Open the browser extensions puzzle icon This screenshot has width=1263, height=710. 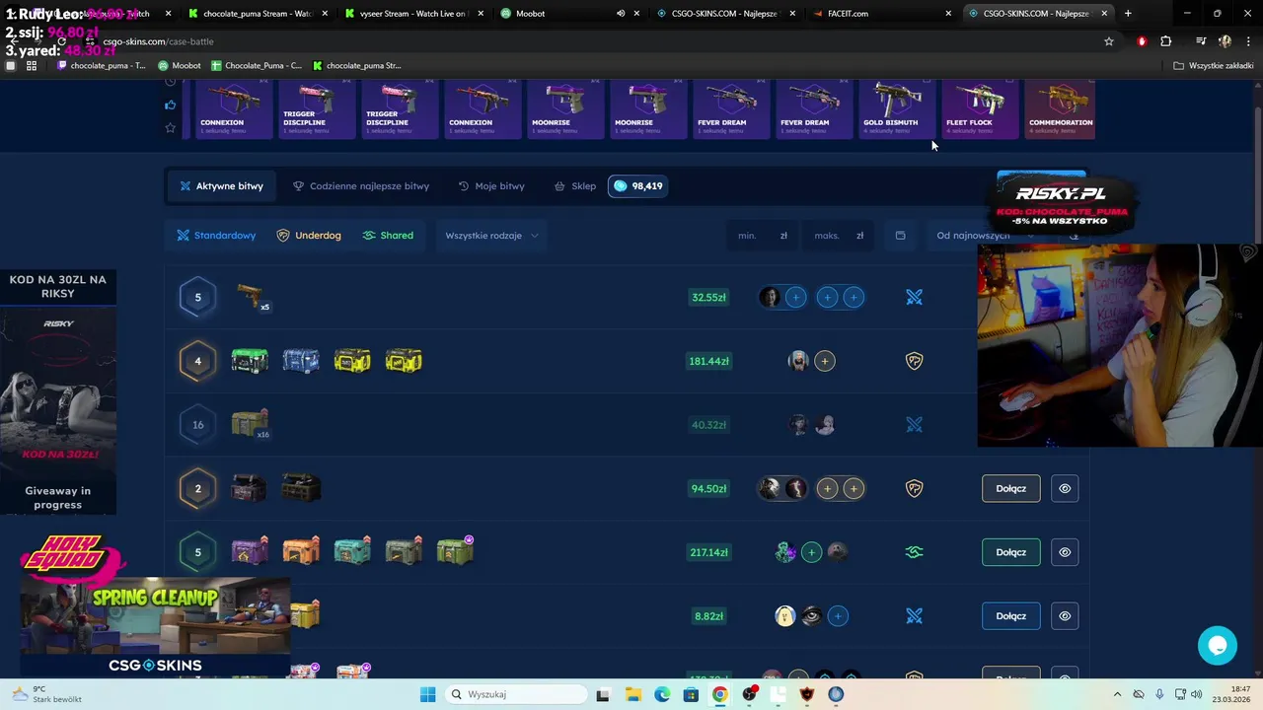1166,41
